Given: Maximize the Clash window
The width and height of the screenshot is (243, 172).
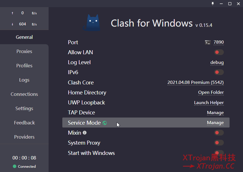Looking at the screenshot, I should [x=230, y=3].
